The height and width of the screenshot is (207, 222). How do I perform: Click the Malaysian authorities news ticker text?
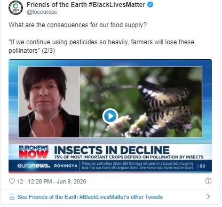(x=138, y=165)
